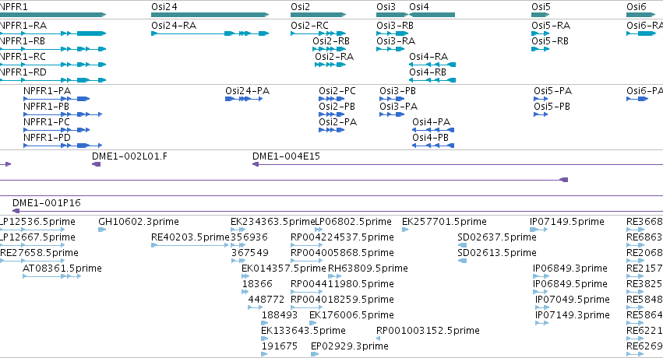Select transcript Osi3-RA
Viewport: 663px width, 358px height.
[390, 49]
